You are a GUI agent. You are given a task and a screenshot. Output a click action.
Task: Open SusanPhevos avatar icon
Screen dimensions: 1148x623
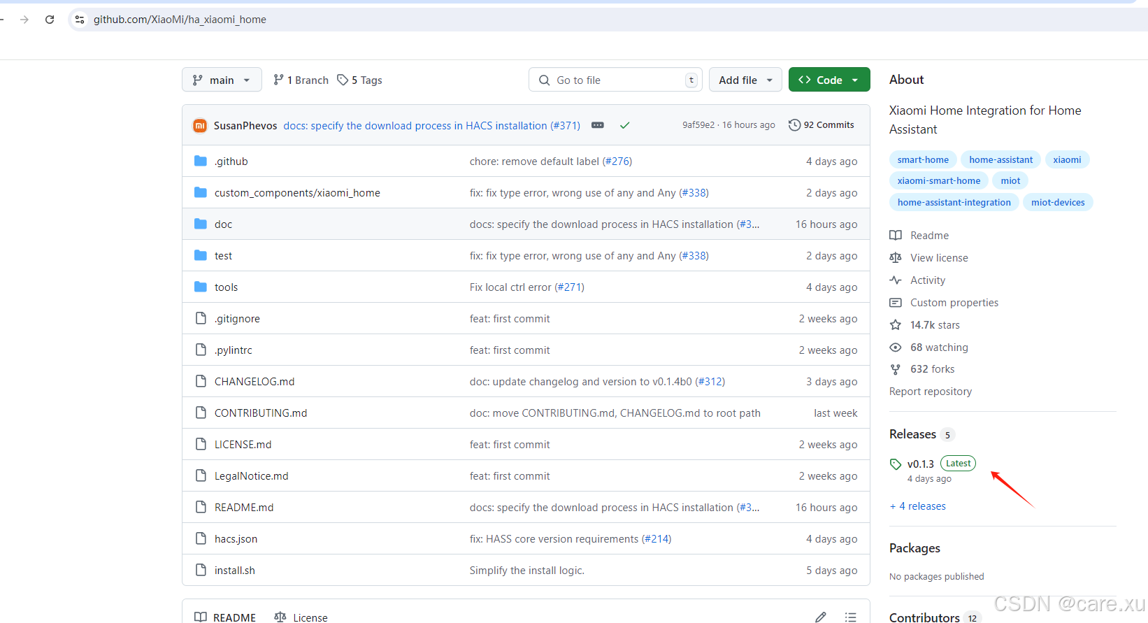tap(200, 125)
